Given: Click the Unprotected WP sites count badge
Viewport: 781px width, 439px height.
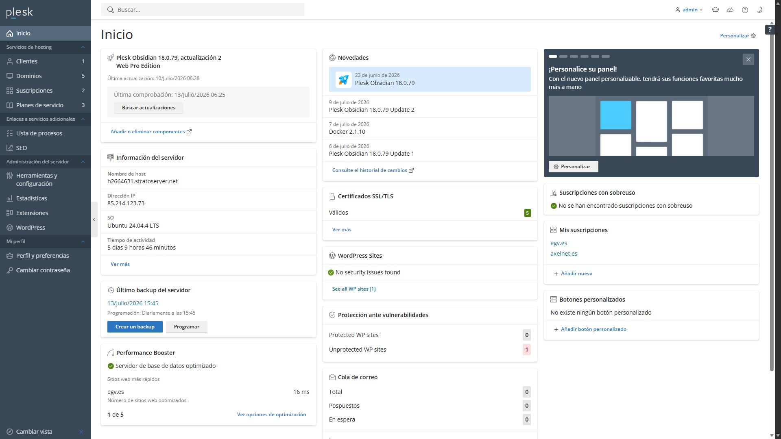Looking at the screenshot, I should pos(527,350).
